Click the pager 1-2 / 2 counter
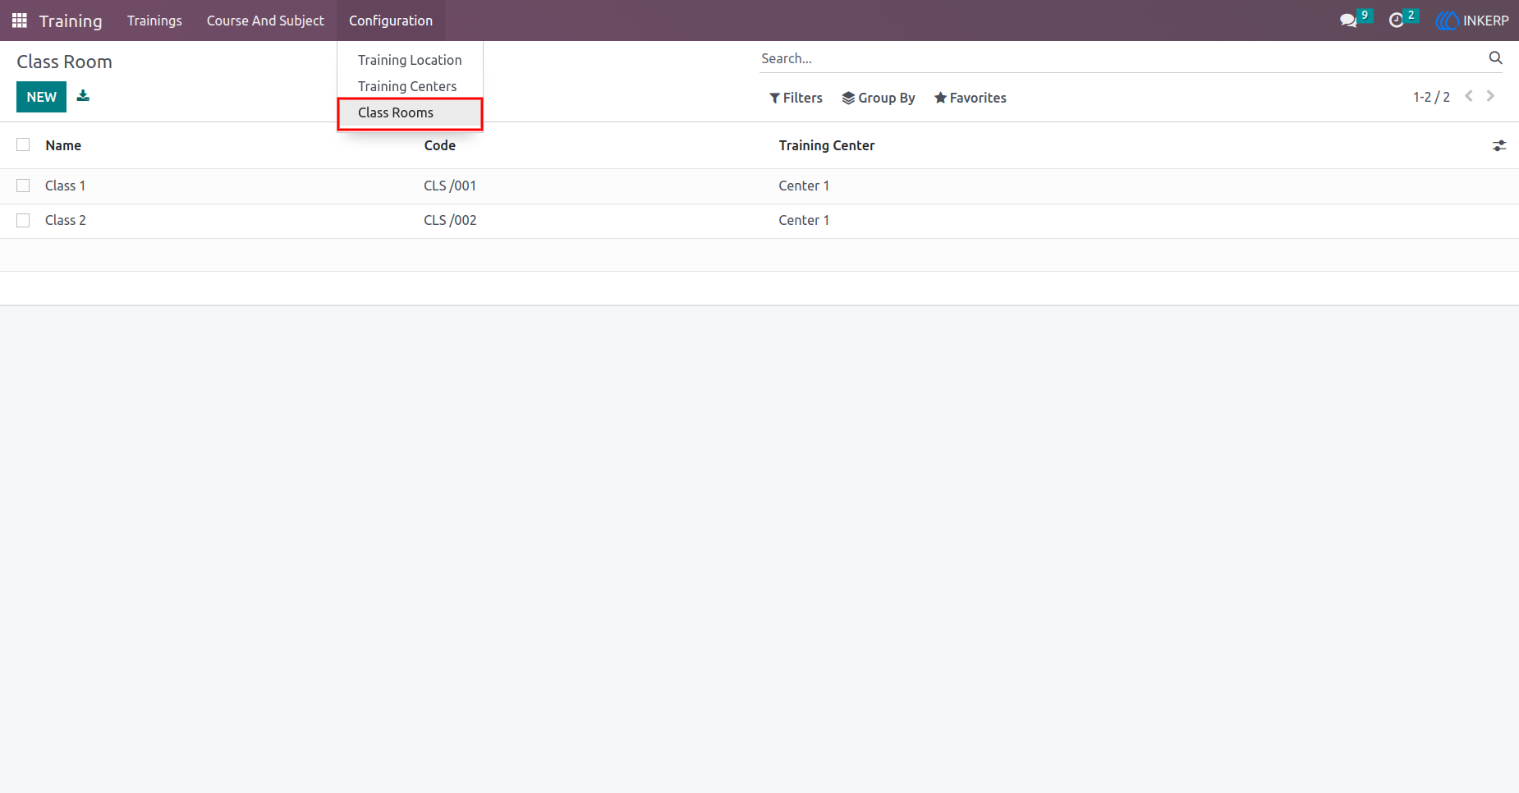 1431,97
